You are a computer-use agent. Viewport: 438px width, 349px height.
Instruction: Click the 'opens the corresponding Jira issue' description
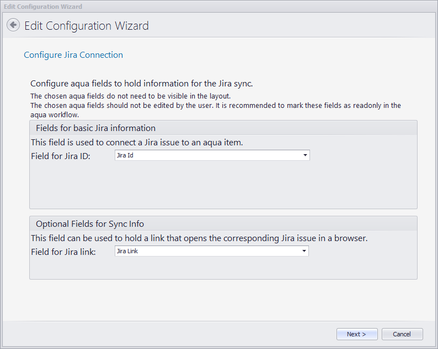[199, 238]
